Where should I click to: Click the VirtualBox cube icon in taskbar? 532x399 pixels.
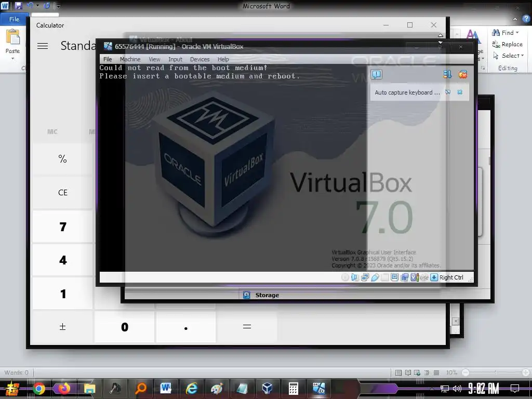268,389
